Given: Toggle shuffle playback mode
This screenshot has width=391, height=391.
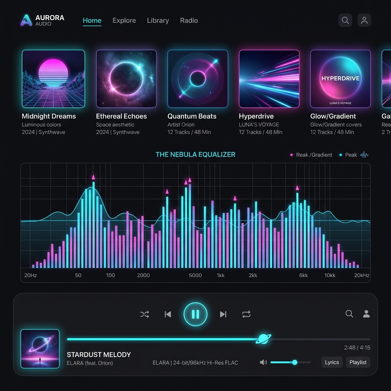Looking at the screenshot, I should (144, 314).
